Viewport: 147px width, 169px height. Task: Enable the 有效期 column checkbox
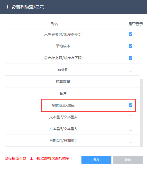pyautogui.click(x=130, y=70)
